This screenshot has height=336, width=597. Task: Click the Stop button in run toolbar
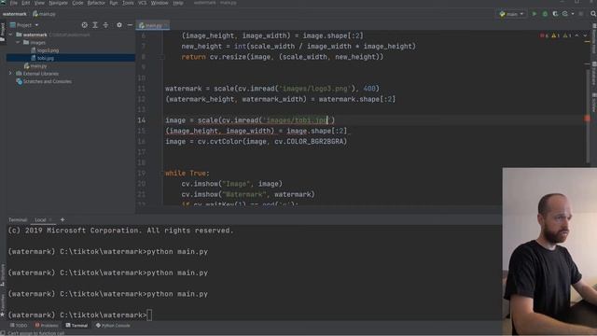coord(581,14)
